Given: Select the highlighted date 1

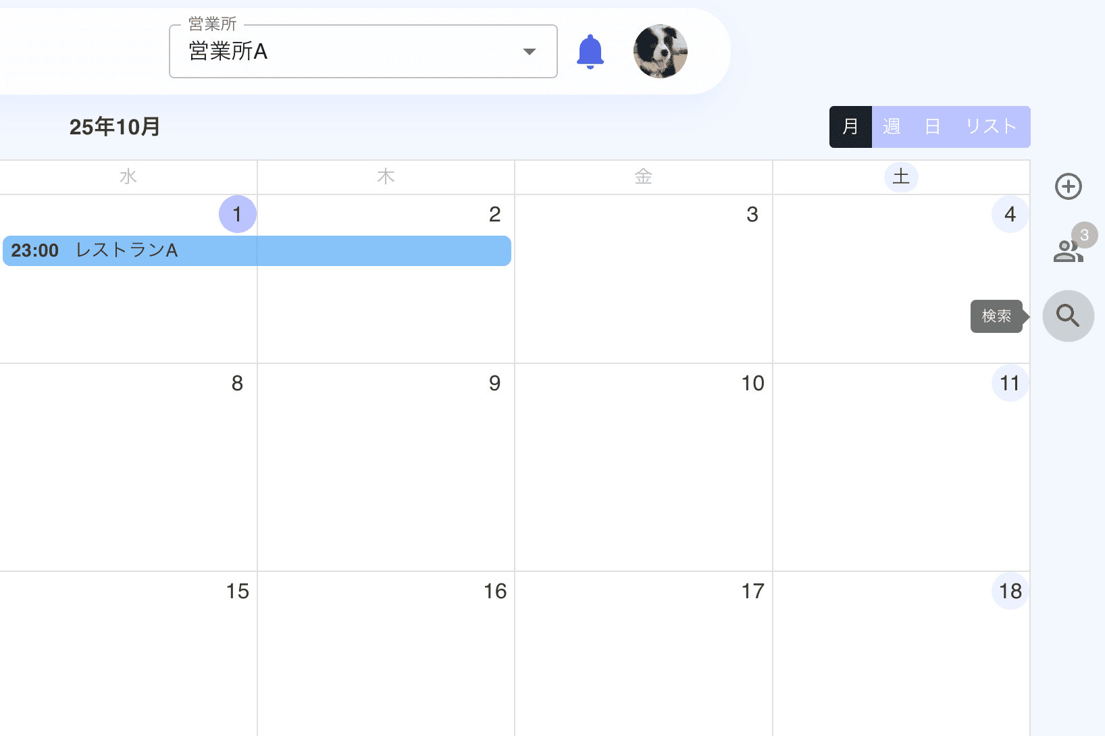Looking at the screenshot, I should coord(237,214).
